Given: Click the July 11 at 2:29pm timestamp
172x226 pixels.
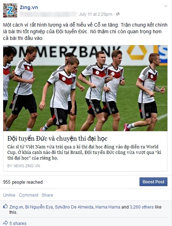Looking at the screenshot, I should pyautogui.click(x=95, y=14).
